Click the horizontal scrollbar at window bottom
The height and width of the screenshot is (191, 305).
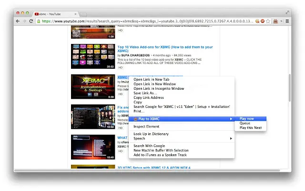click(x=147, y=170)
